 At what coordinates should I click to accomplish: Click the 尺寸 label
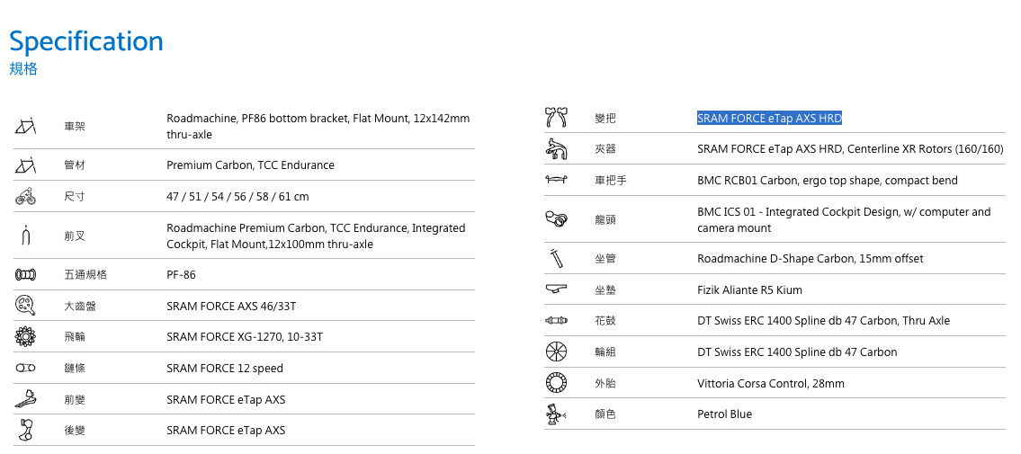tap(75, 196)
